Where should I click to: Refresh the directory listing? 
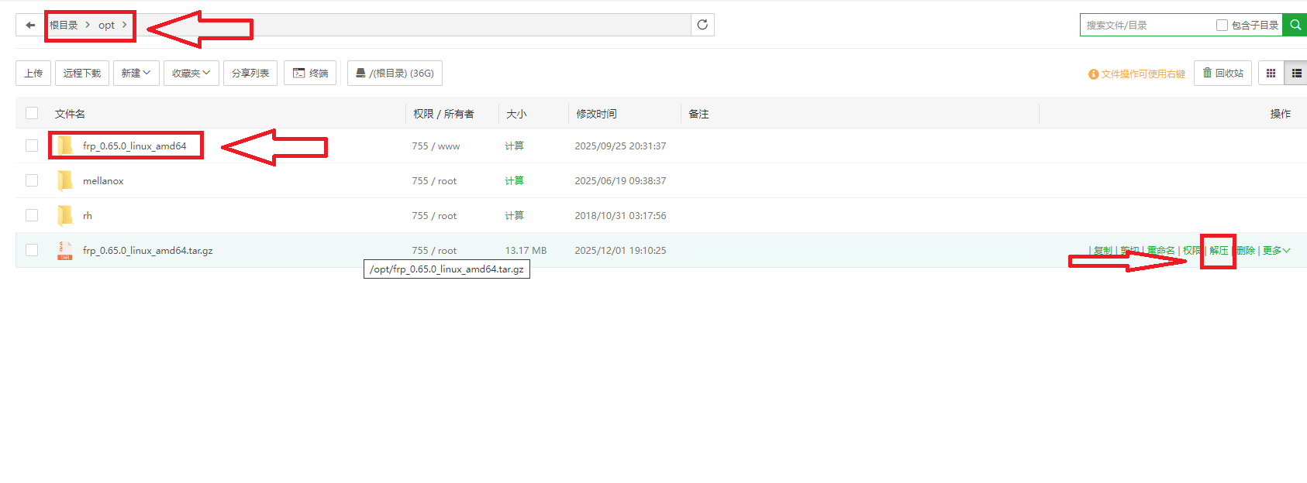702,25
